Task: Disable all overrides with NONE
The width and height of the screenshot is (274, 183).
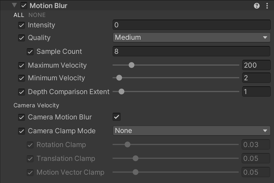Action: pos(37,15)
